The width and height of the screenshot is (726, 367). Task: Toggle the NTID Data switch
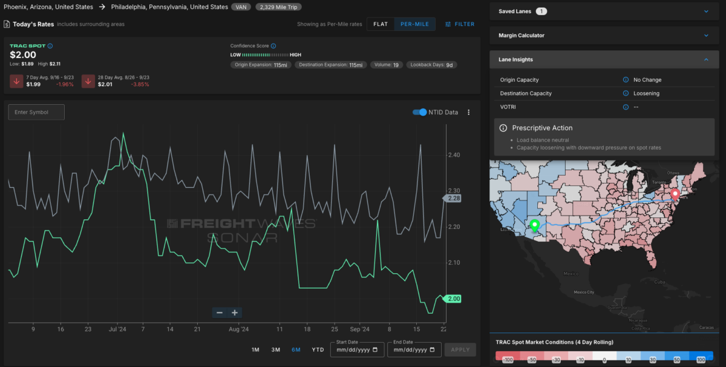pos(419,113)
